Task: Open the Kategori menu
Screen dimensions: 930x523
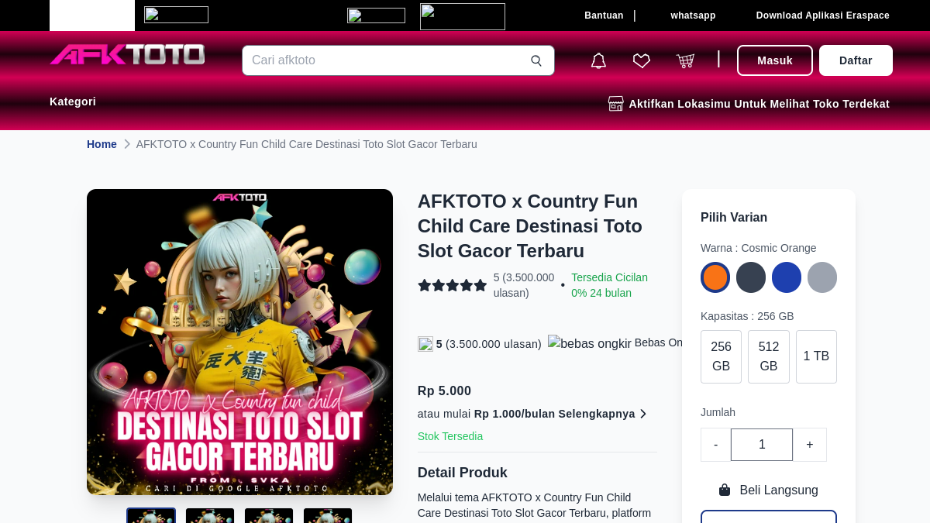Action: coord(73,102)
